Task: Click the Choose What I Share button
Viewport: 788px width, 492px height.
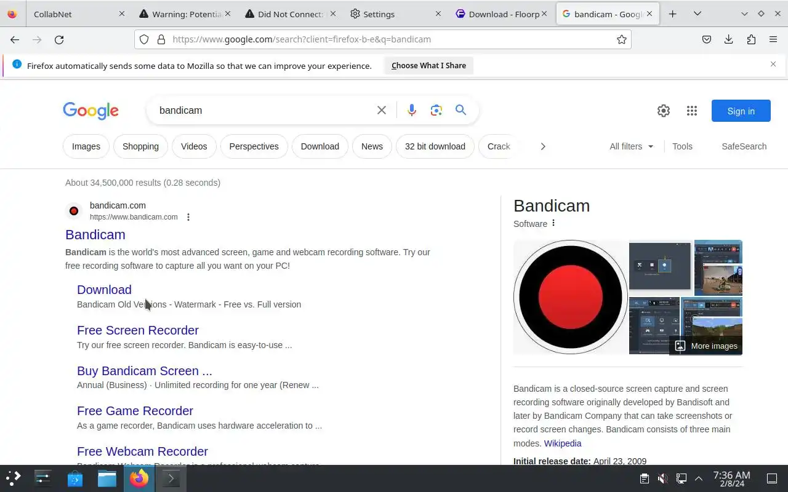Action: [428, 65]
